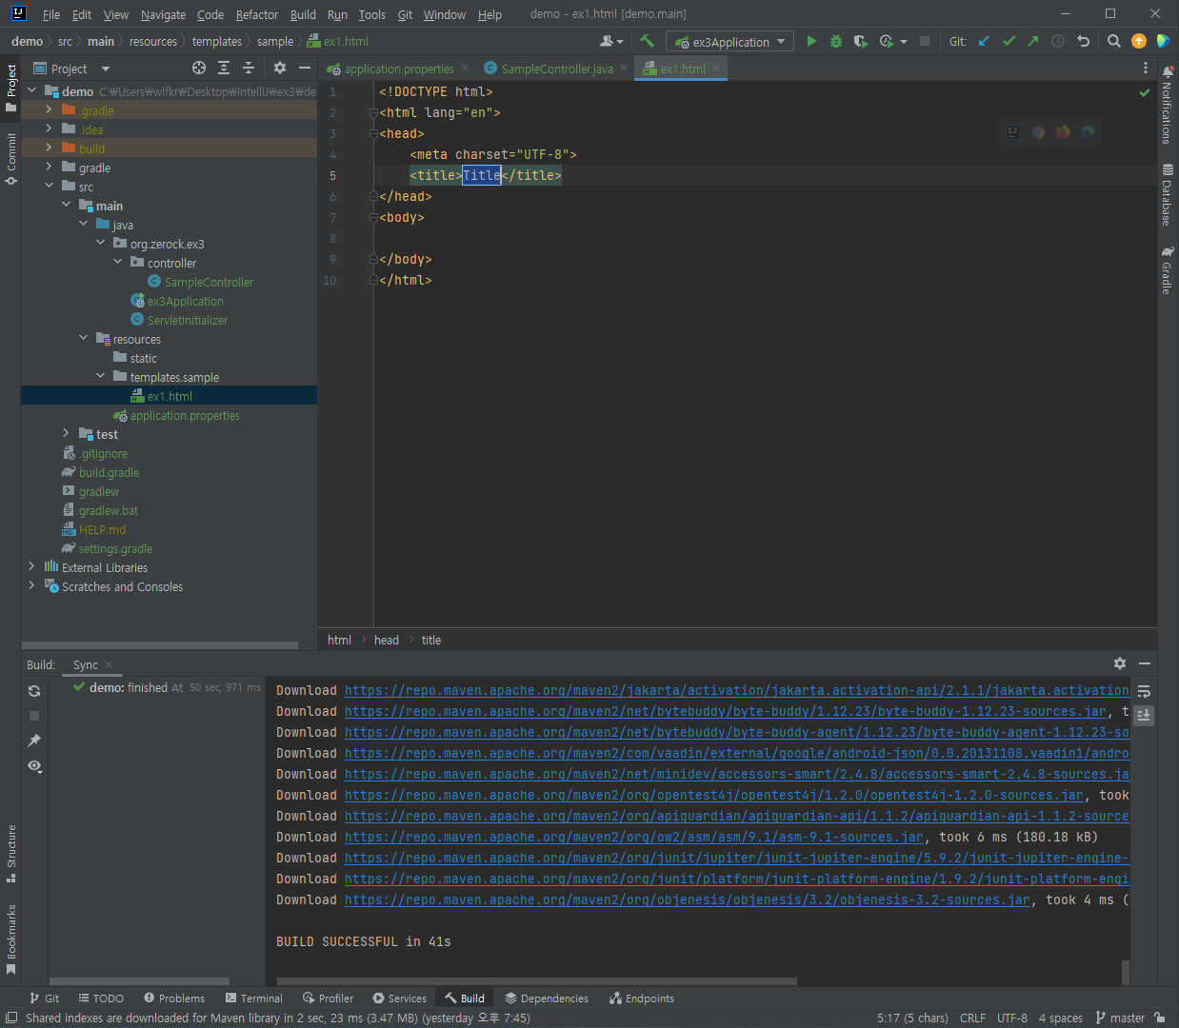Image resolution: width=1179 pixels, height=1028 pixels.
Task: Open Project panel settings gear
Action: (280, 68)
